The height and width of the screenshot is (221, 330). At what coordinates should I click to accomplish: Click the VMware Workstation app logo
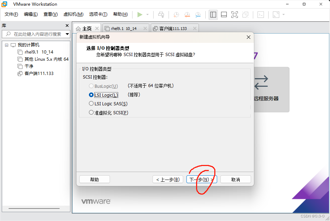pos(4,4)
